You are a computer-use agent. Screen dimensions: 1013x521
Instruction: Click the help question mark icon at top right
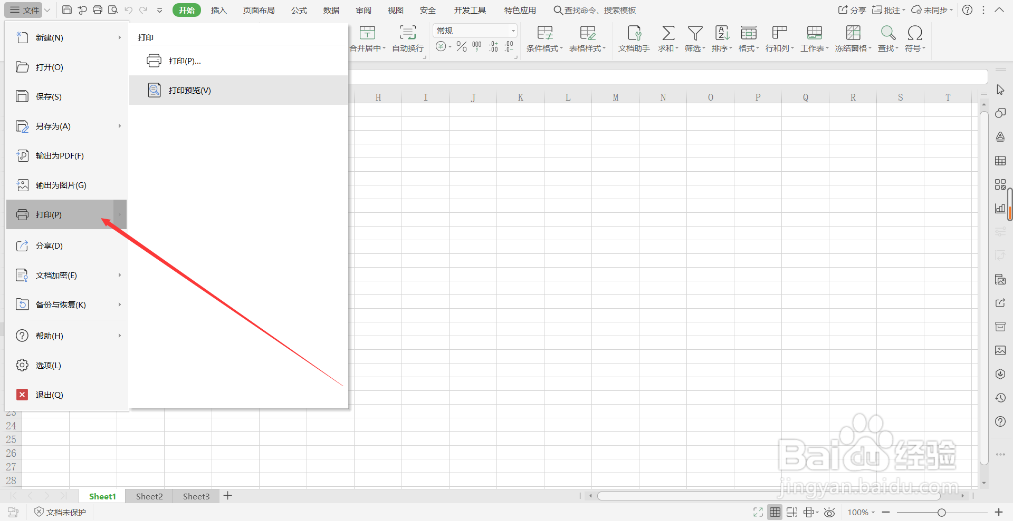click(x=967, y=10)
